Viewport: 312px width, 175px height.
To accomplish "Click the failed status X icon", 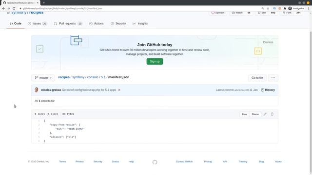I will 119,90.
